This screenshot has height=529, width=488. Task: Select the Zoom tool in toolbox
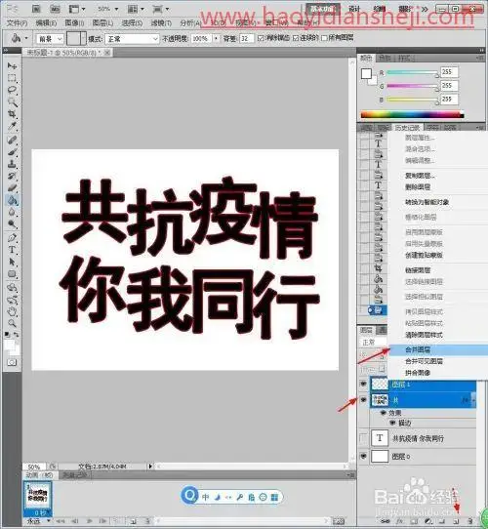(12, 323)
